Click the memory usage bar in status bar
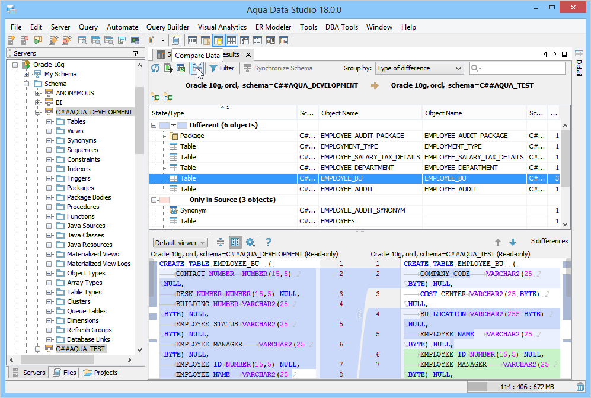 520,387
